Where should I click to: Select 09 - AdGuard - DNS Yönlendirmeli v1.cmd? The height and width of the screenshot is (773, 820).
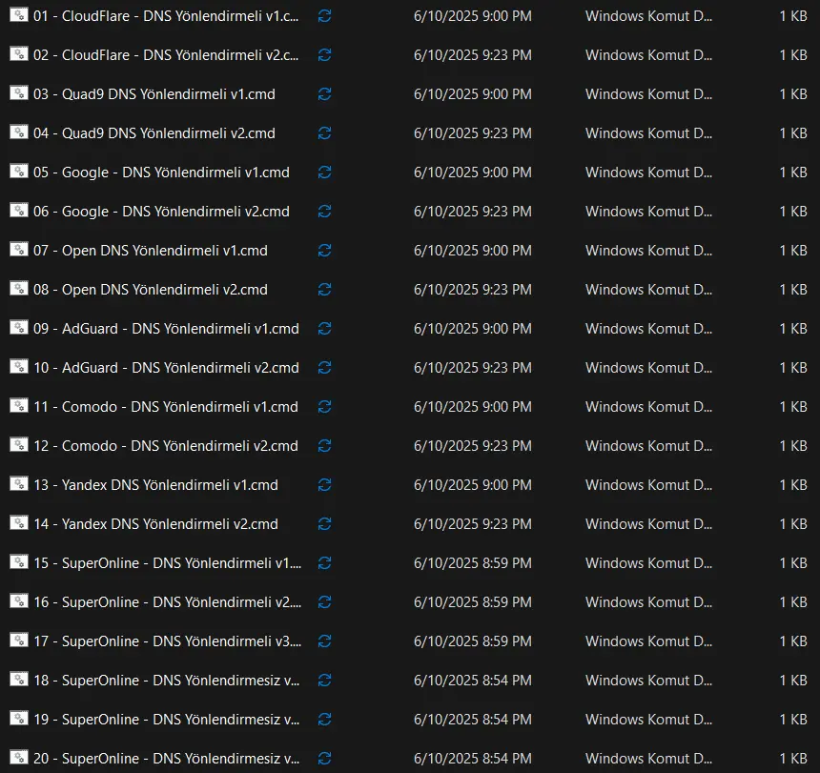click(x=166, y=329)
